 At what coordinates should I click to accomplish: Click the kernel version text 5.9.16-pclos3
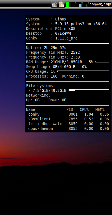tap(70, 24)
